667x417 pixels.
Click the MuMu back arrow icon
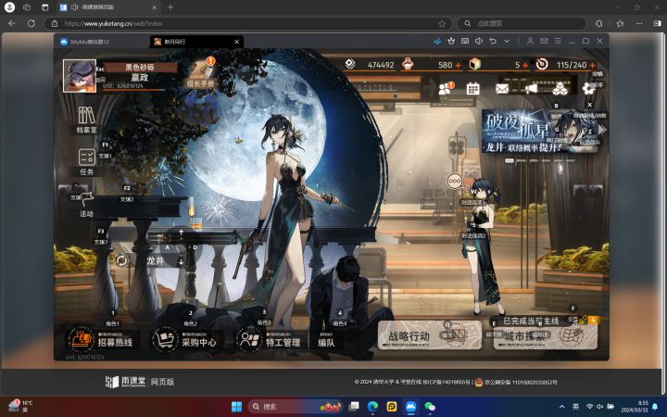click(493, 41)
